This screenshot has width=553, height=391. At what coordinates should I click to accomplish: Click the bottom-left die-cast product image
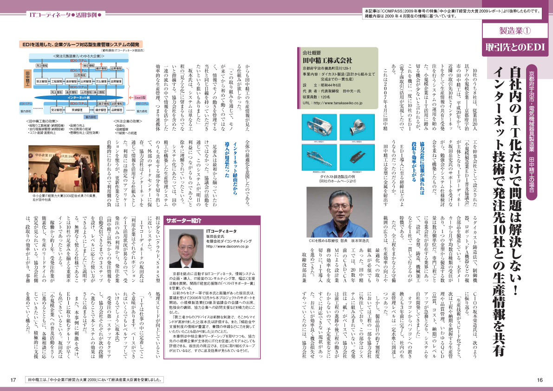[319, 157]
